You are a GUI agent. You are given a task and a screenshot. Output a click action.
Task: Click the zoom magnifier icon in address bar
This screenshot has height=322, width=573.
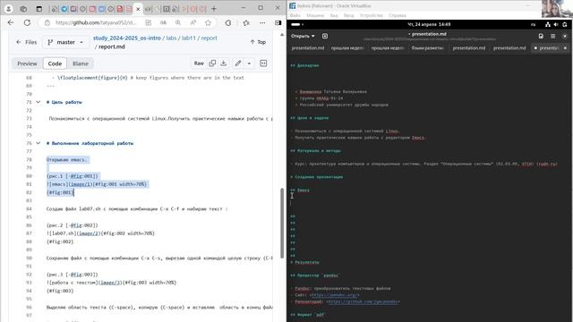click(x=178, y=22)
